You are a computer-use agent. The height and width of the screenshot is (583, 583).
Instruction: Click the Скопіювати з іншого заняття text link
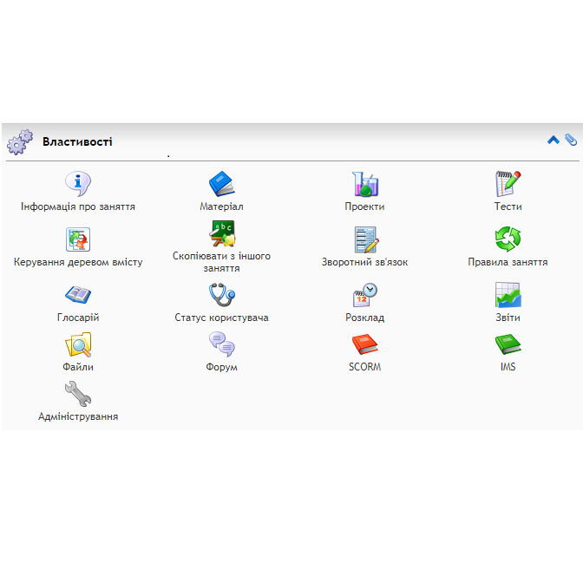coord(221,262)
